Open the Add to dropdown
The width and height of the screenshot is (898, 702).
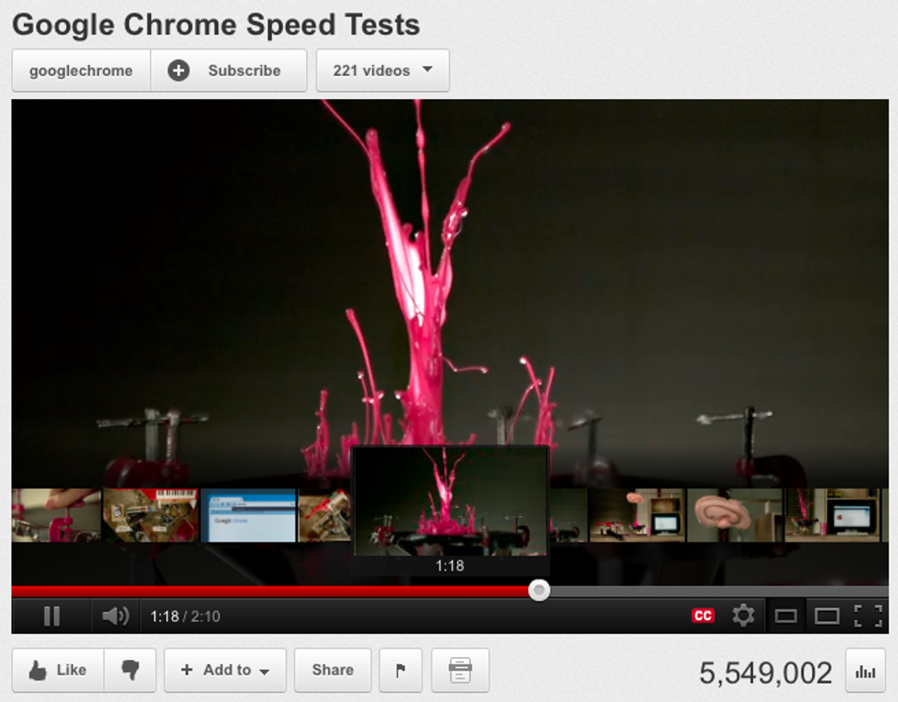225,670
